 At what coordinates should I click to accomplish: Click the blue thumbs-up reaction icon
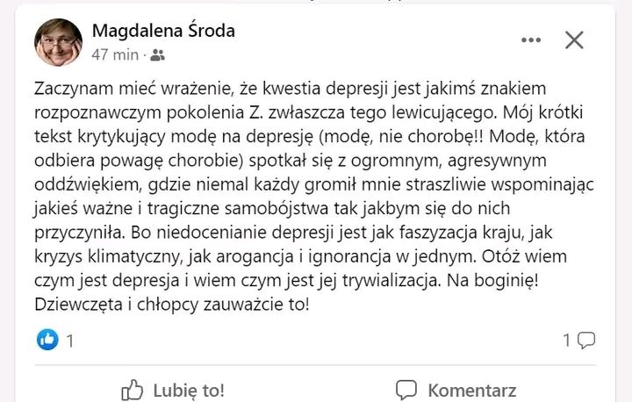(x=47, y=340)
